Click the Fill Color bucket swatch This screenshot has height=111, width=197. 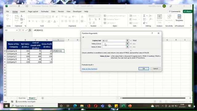pos(49,21)
